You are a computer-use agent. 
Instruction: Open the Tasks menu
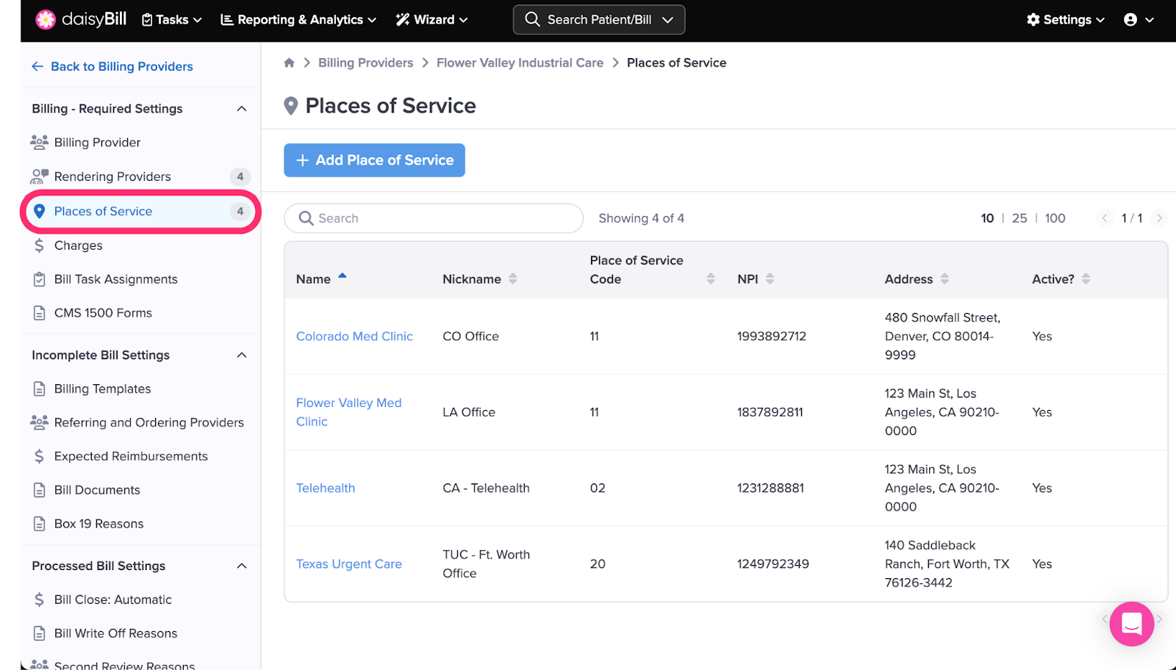click(x=172, y=20)
